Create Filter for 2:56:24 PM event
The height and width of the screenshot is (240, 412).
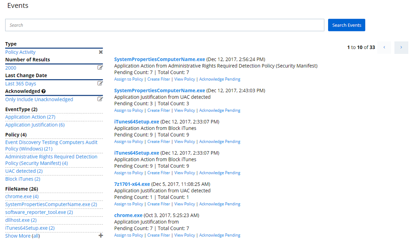coord(159,79)
